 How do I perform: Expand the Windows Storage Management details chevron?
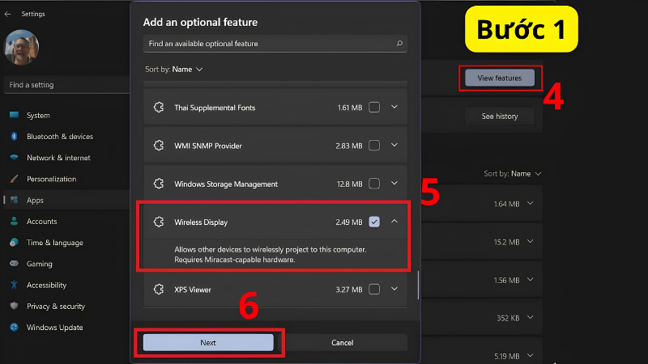[x=394, y=184]
